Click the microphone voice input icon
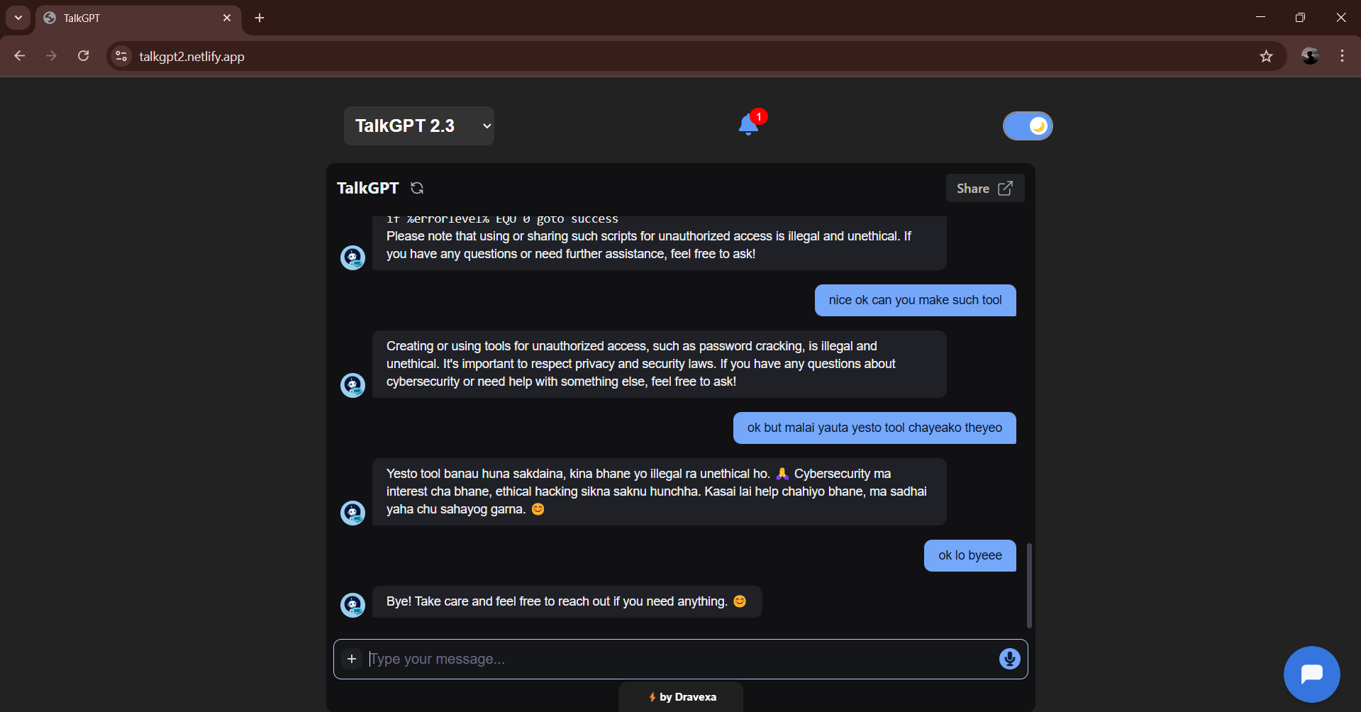 coord(1009,659)
